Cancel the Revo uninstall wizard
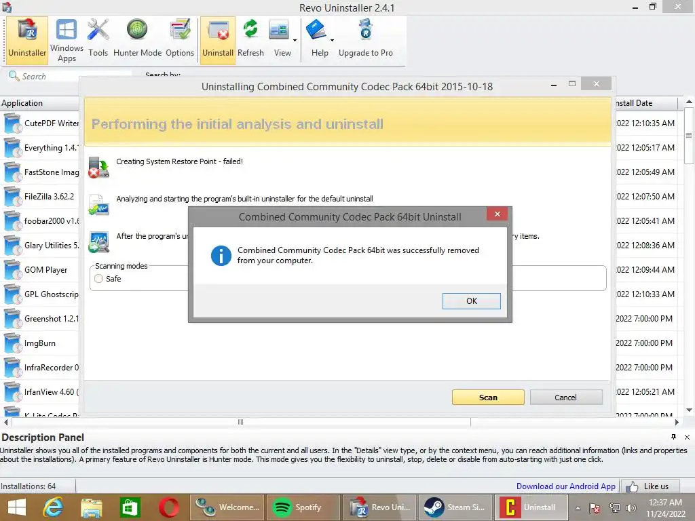 click(566, 398)
